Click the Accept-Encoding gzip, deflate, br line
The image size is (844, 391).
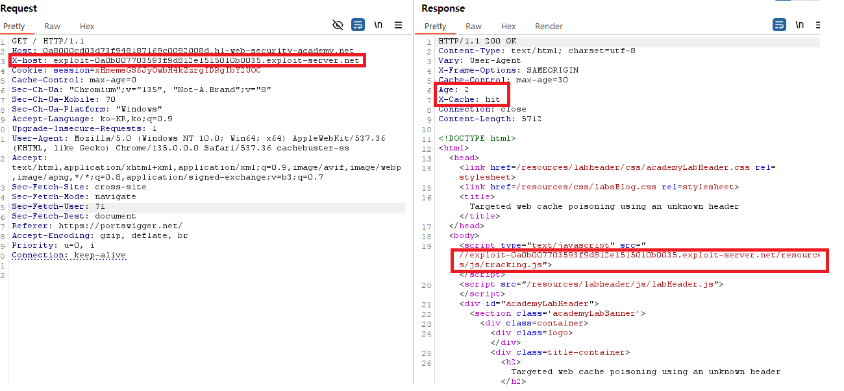click(x=100, y=235)
